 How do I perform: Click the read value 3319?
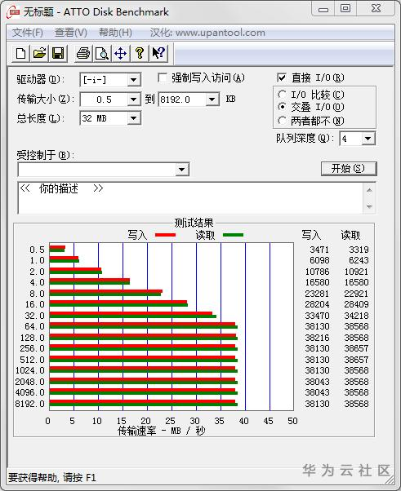click(x=359, y=250)
